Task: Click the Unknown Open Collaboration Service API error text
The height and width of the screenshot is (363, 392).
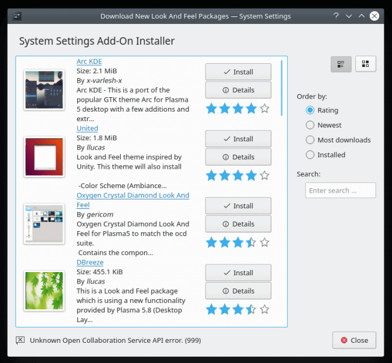Action: tap(115, 340)
